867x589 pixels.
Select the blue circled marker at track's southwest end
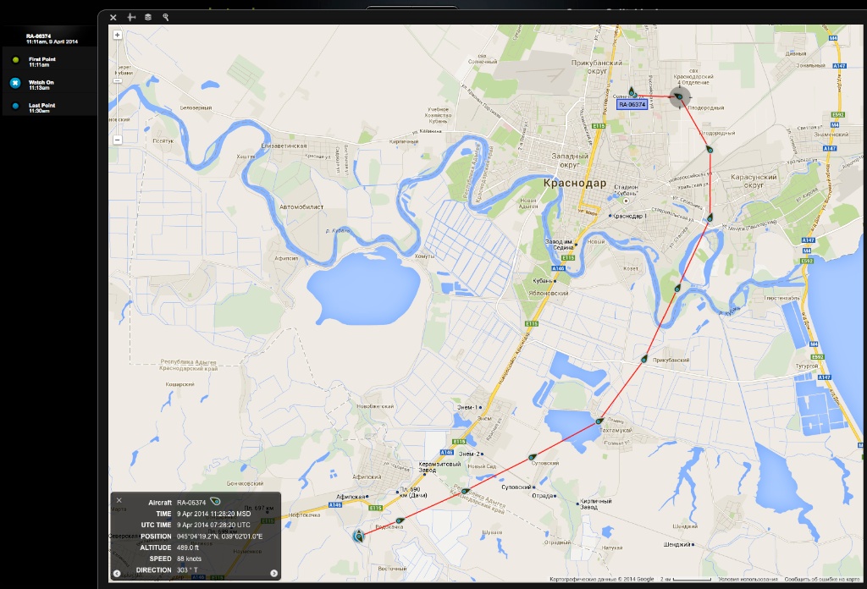click(x=358, y=535)
